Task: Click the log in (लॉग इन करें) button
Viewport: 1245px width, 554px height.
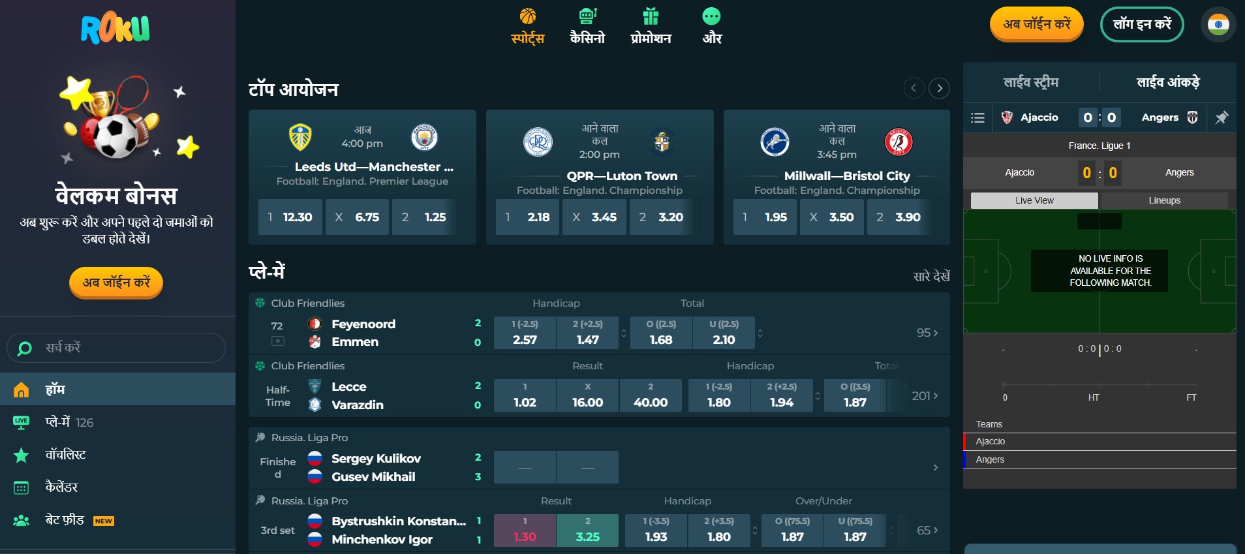Action: tap(1142, 24)
